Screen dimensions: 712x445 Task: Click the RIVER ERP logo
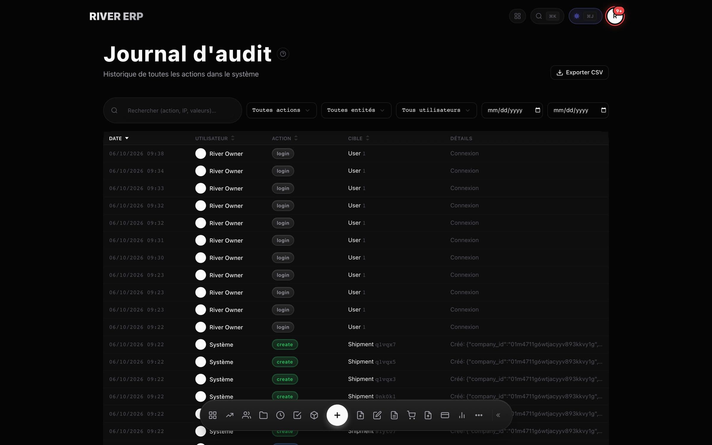[x=116, y=16]
